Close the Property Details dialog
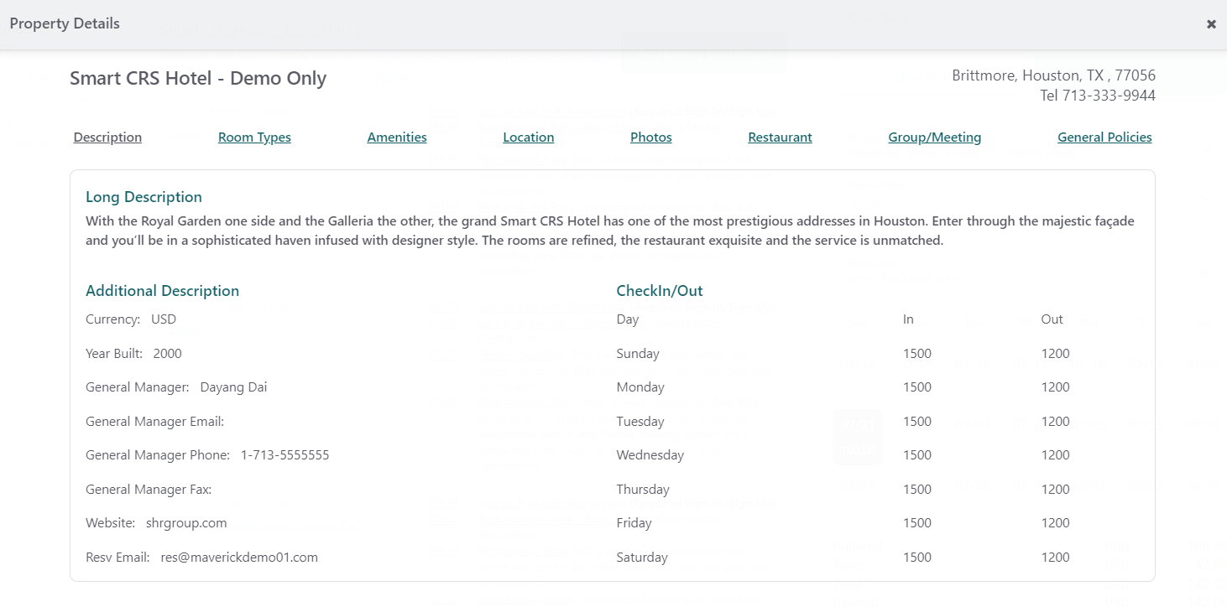Screen dimensions: 1227x607 [x=1211, y=24]
